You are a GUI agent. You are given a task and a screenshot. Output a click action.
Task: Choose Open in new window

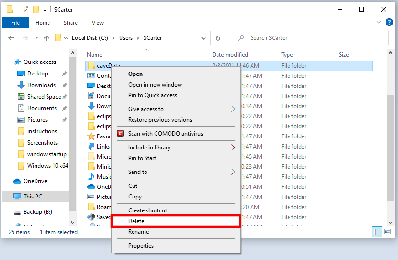(x=176, y=85)
